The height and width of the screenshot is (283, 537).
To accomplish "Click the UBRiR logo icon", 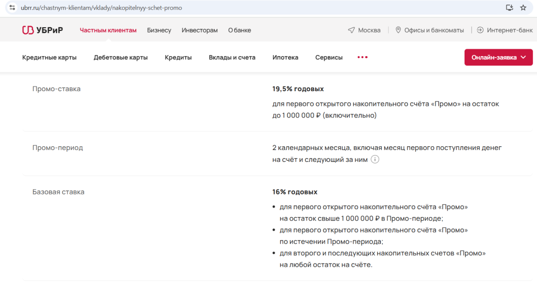I will click(28, 30).
